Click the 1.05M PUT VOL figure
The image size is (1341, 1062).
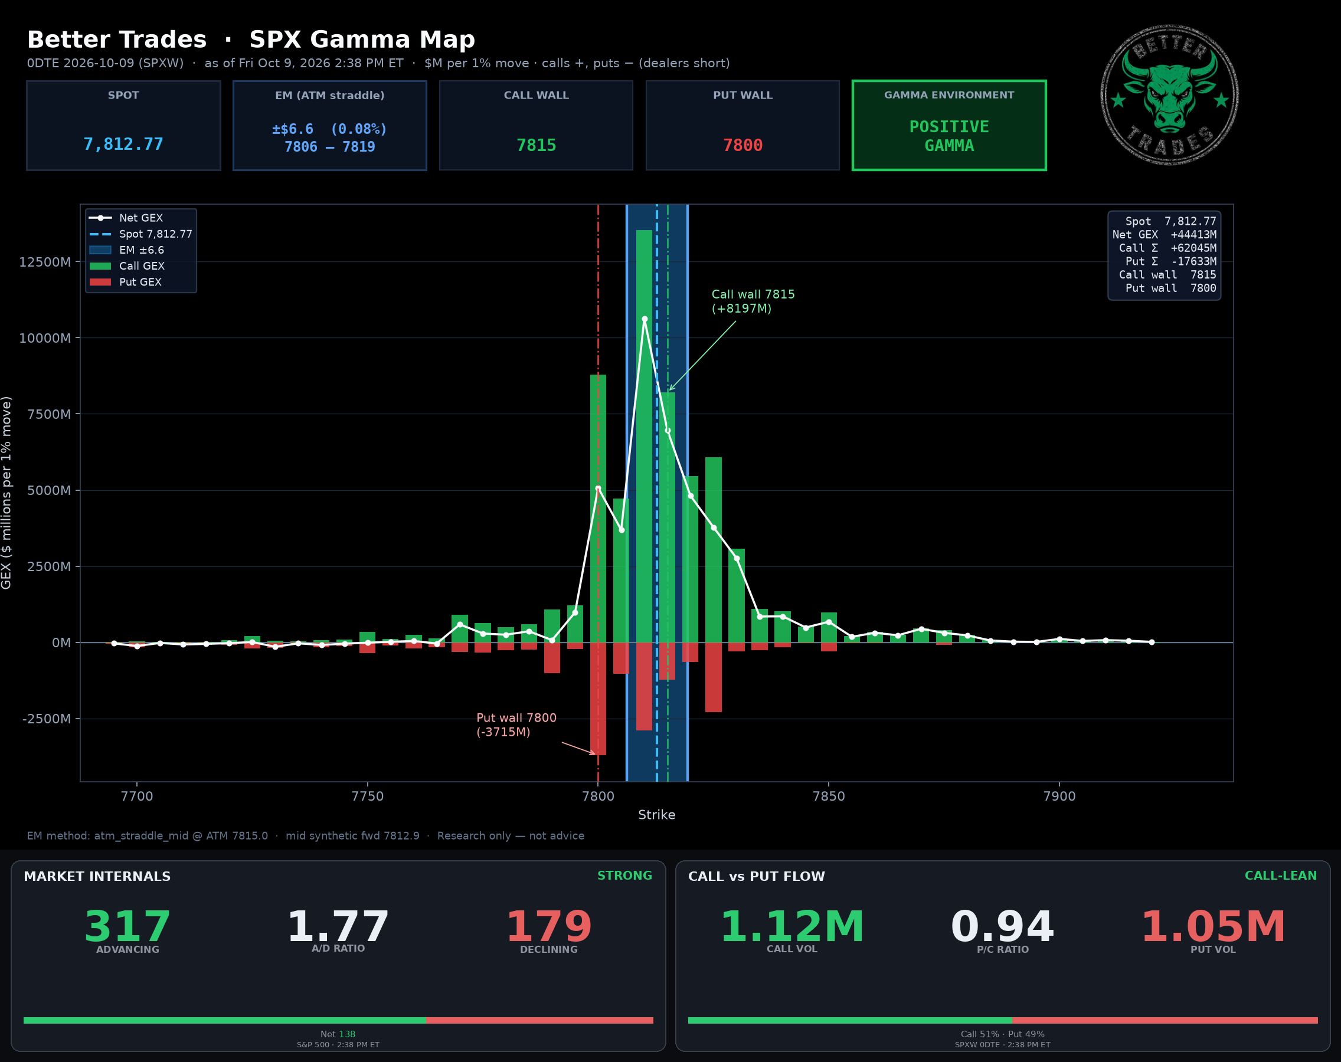(1213, 926)
